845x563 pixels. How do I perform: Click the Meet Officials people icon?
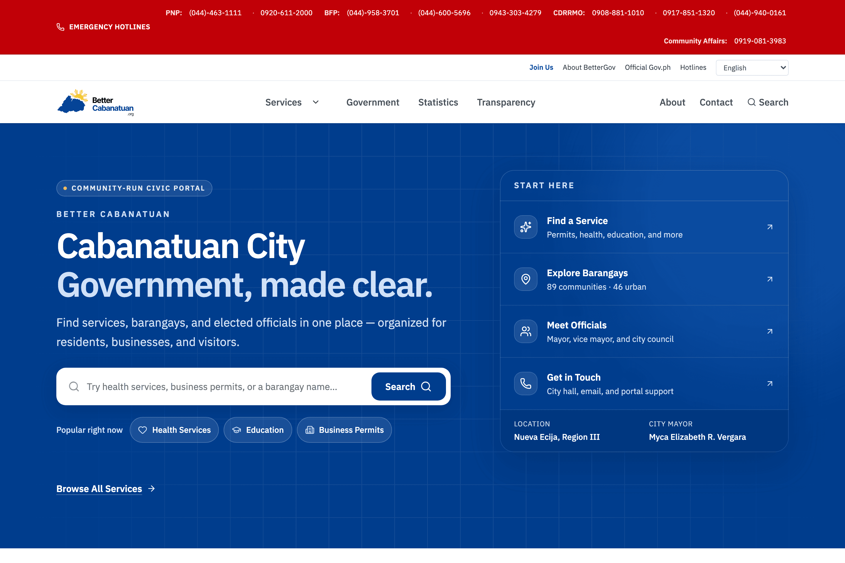point(525,331)
